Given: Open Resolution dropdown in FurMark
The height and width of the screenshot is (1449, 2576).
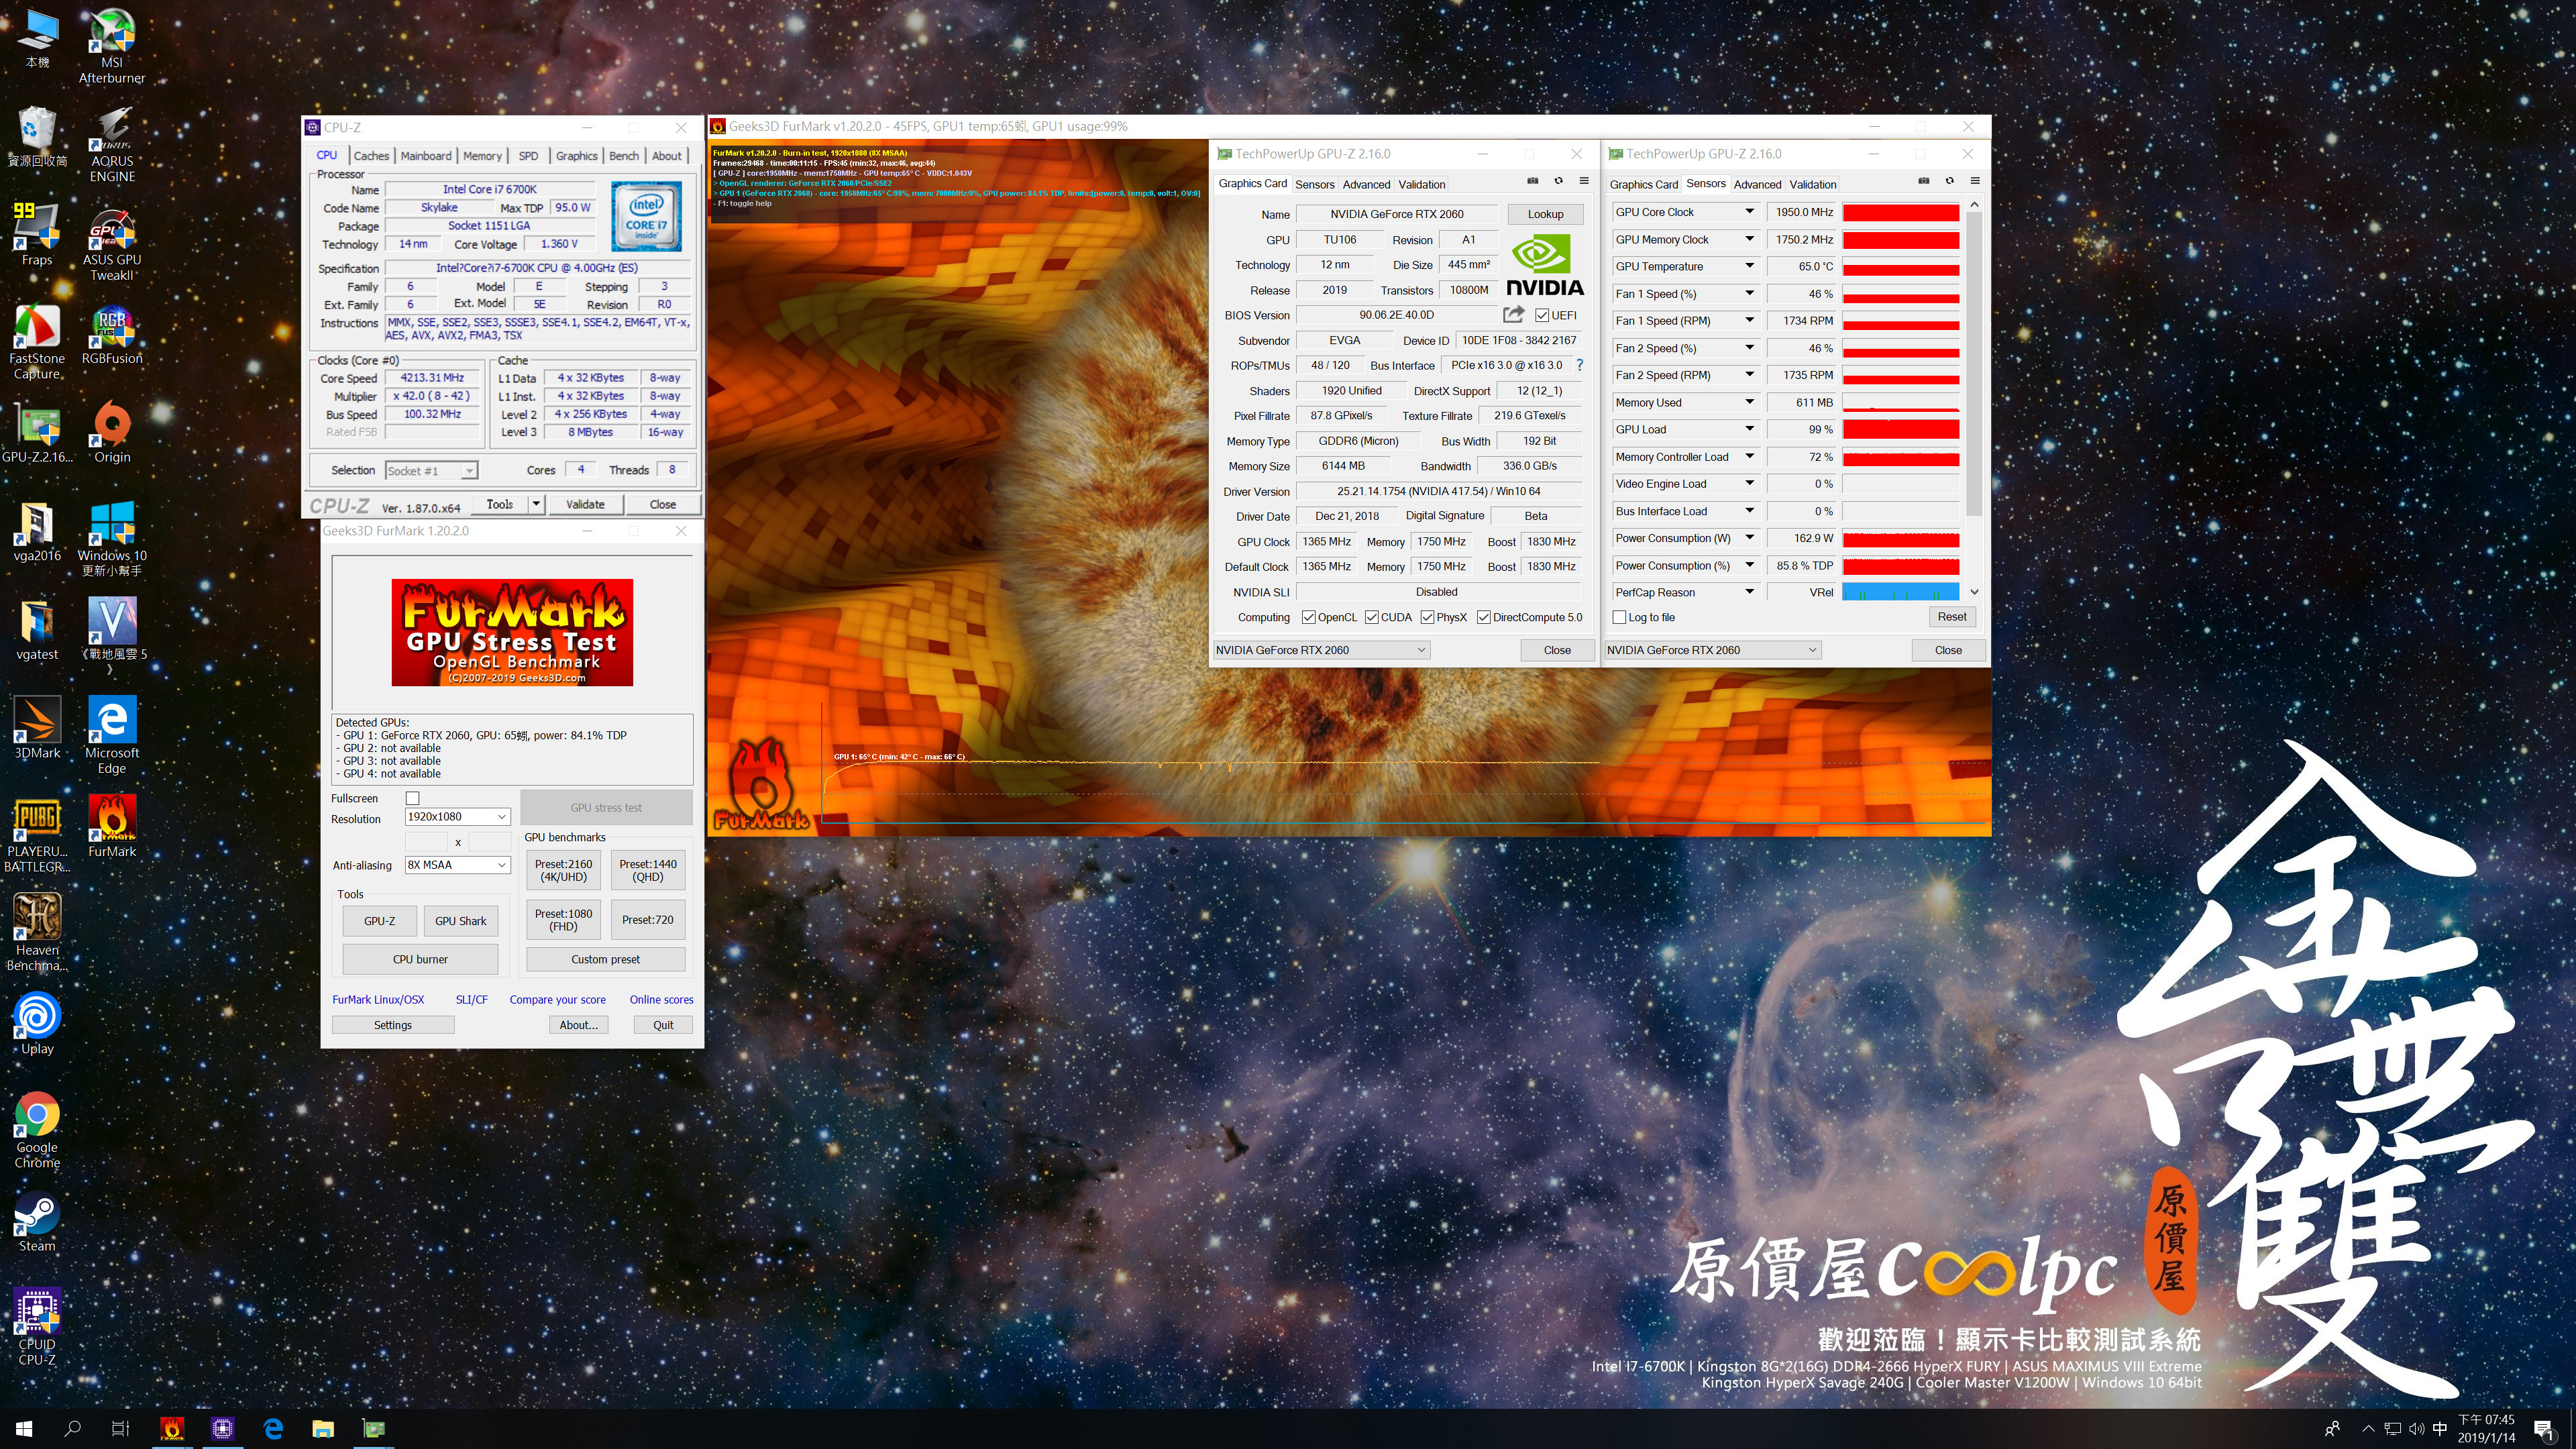Looking at the screenshot, I should coord(458,817).
